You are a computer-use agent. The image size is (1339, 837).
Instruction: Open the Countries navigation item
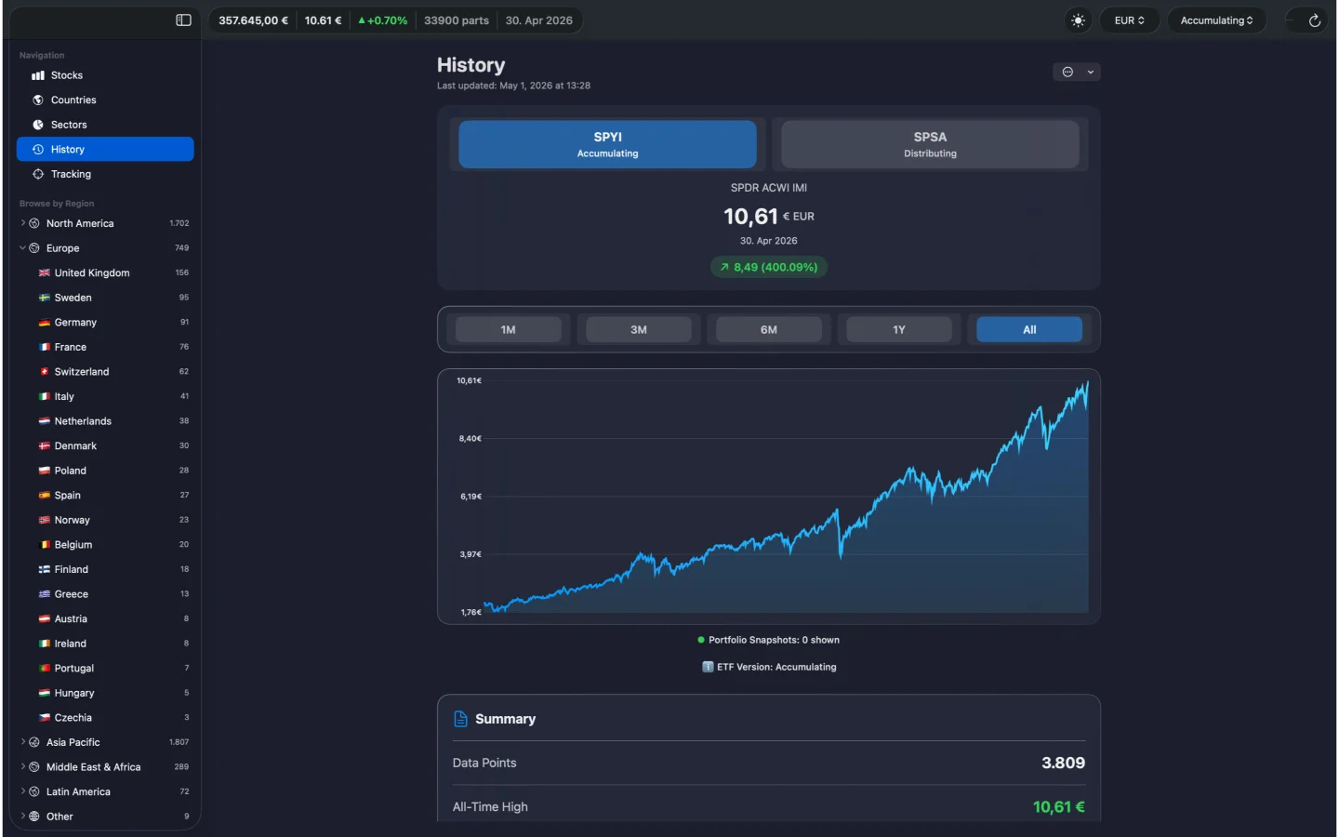coord(105,100)
